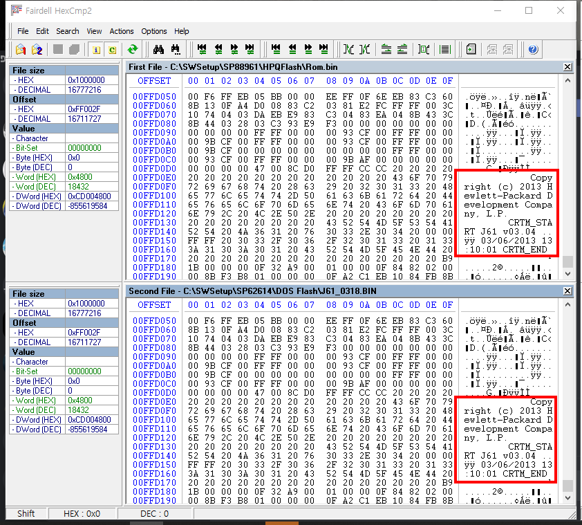
Task: Click the Second File scrollbar up arrow
Action: (567, 304)
